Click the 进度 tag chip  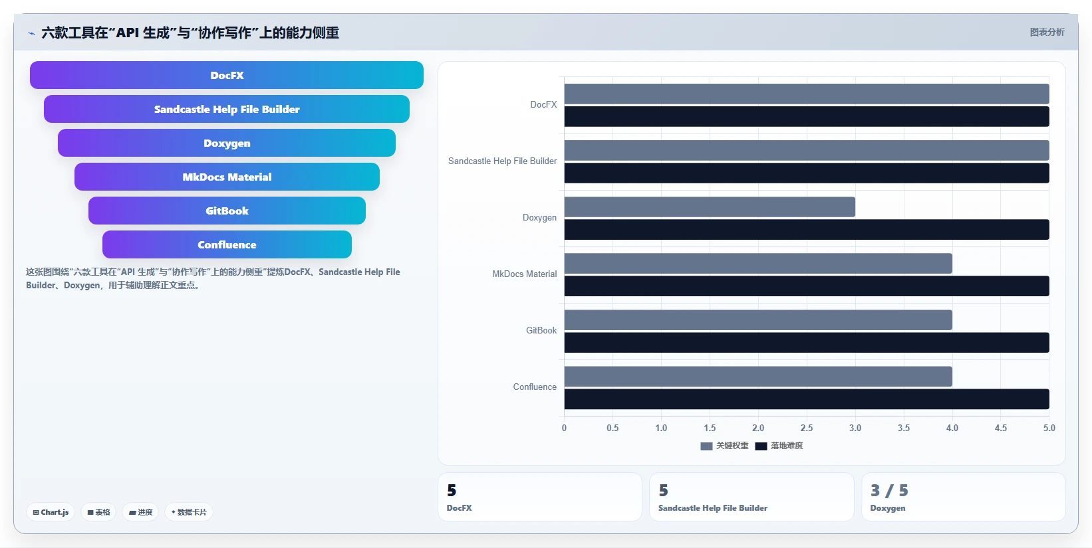140,512
